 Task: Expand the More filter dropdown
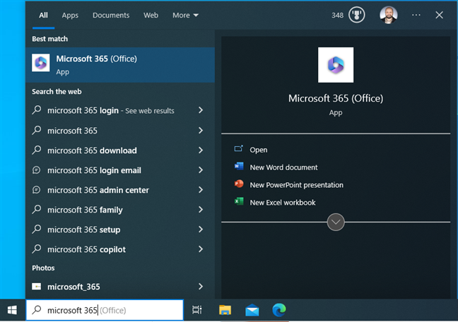pos(185,15)
